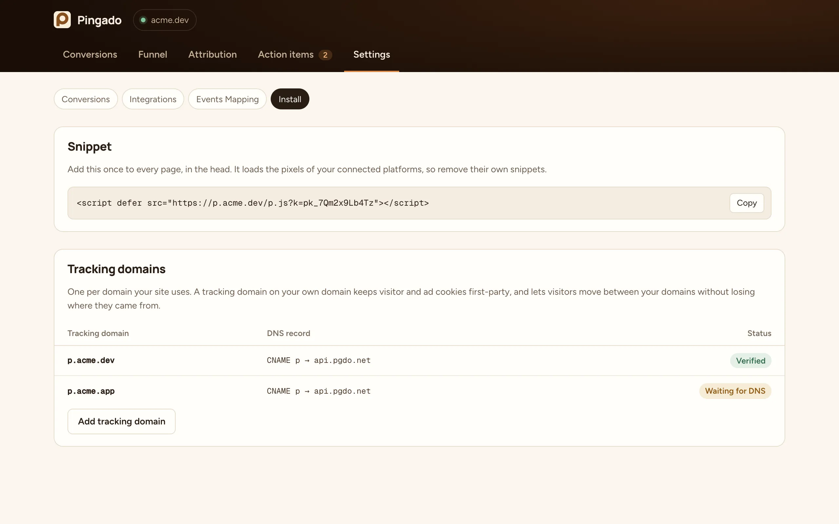Open Action items tab
The image size is (839, 524).
point(295,54)
